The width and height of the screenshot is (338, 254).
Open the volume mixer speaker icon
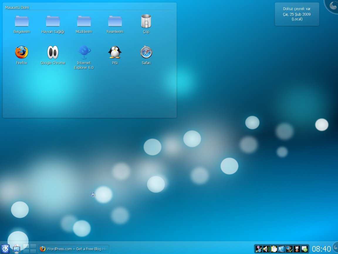[x=266, y=249]
